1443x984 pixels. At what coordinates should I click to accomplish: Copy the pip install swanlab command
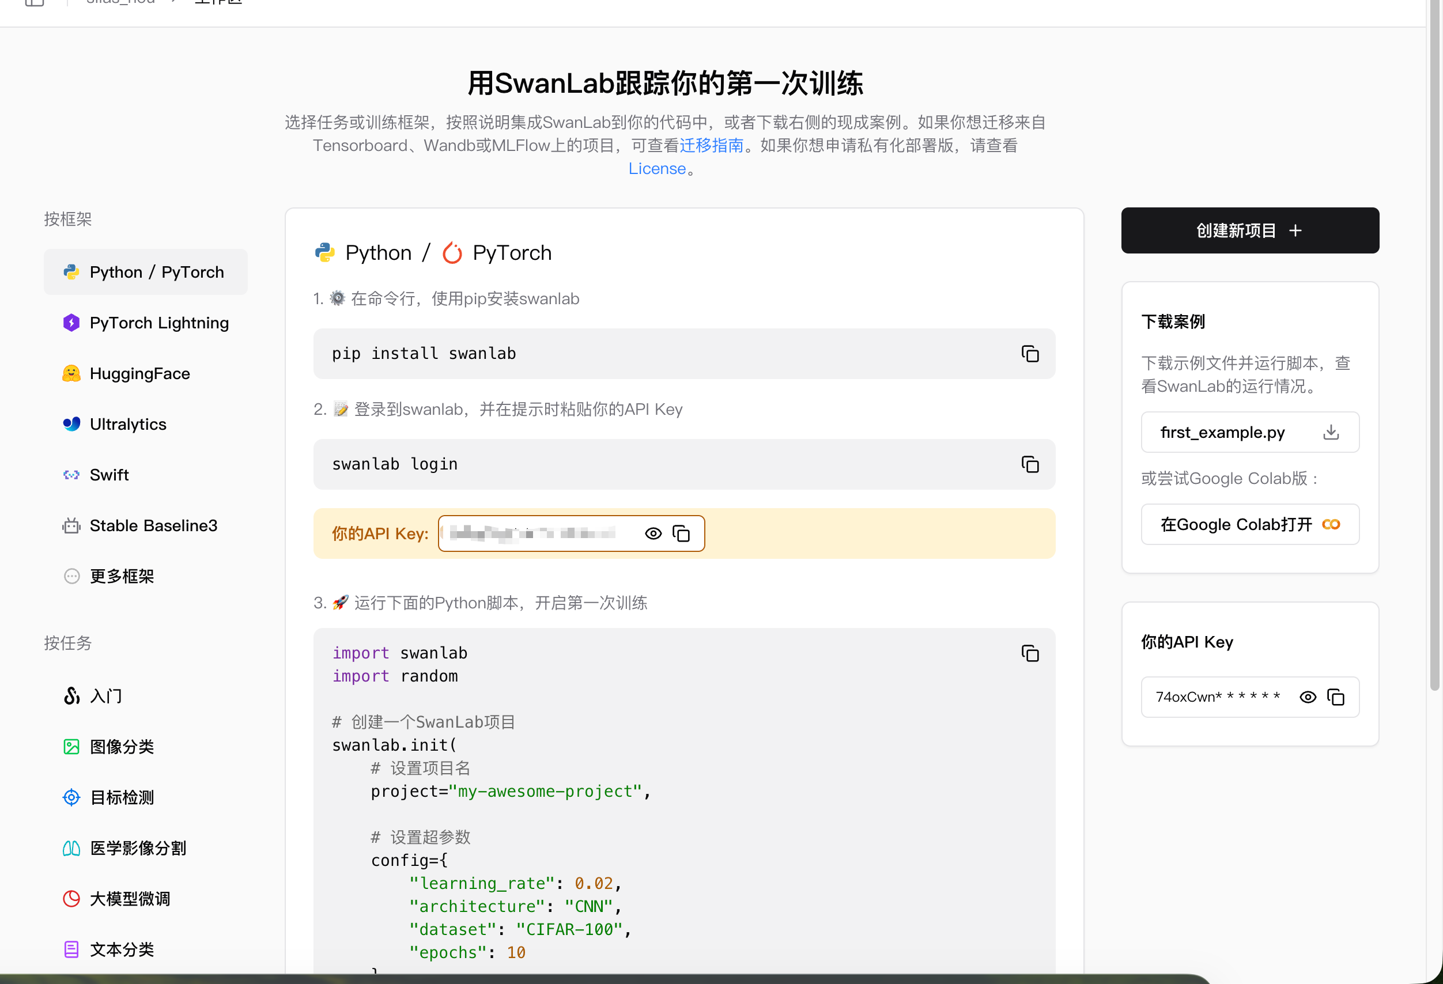pos(1029,354)
